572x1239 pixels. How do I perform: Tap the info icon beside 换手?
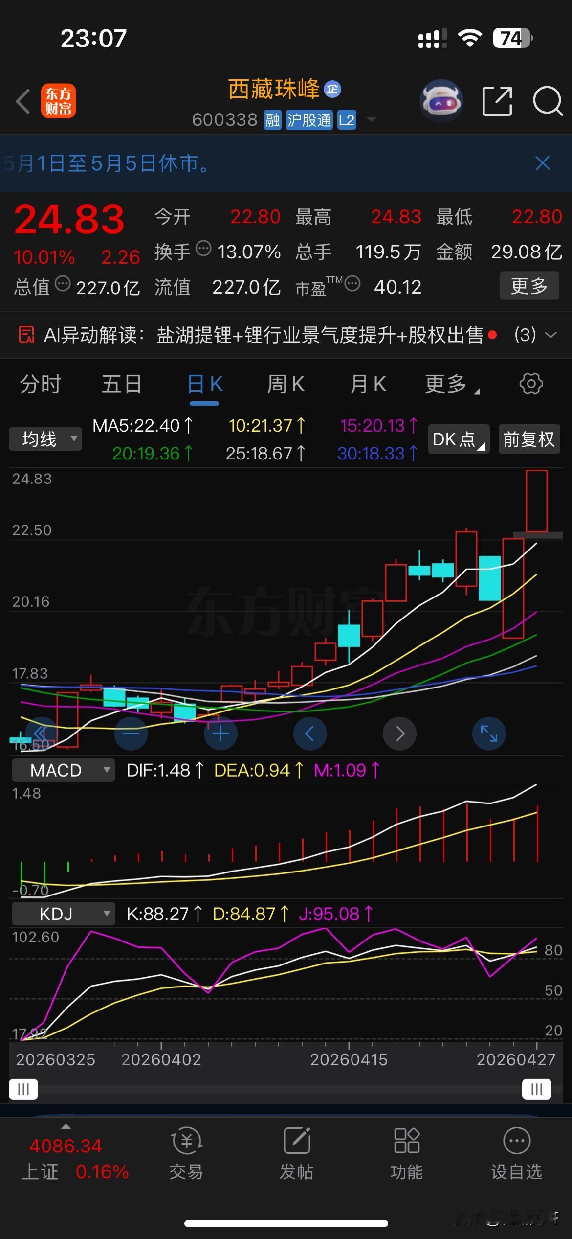coord(203,249)
